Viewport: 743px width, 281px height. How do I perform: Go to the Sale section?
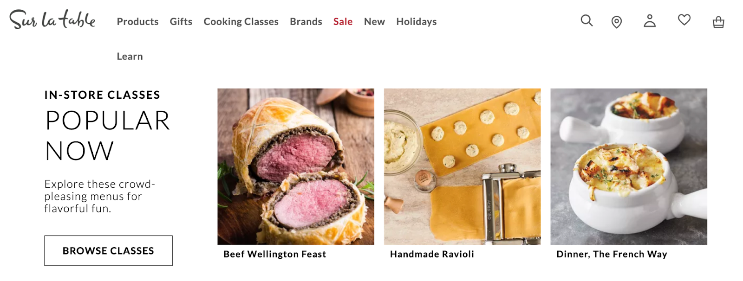[x=343, y=21]
